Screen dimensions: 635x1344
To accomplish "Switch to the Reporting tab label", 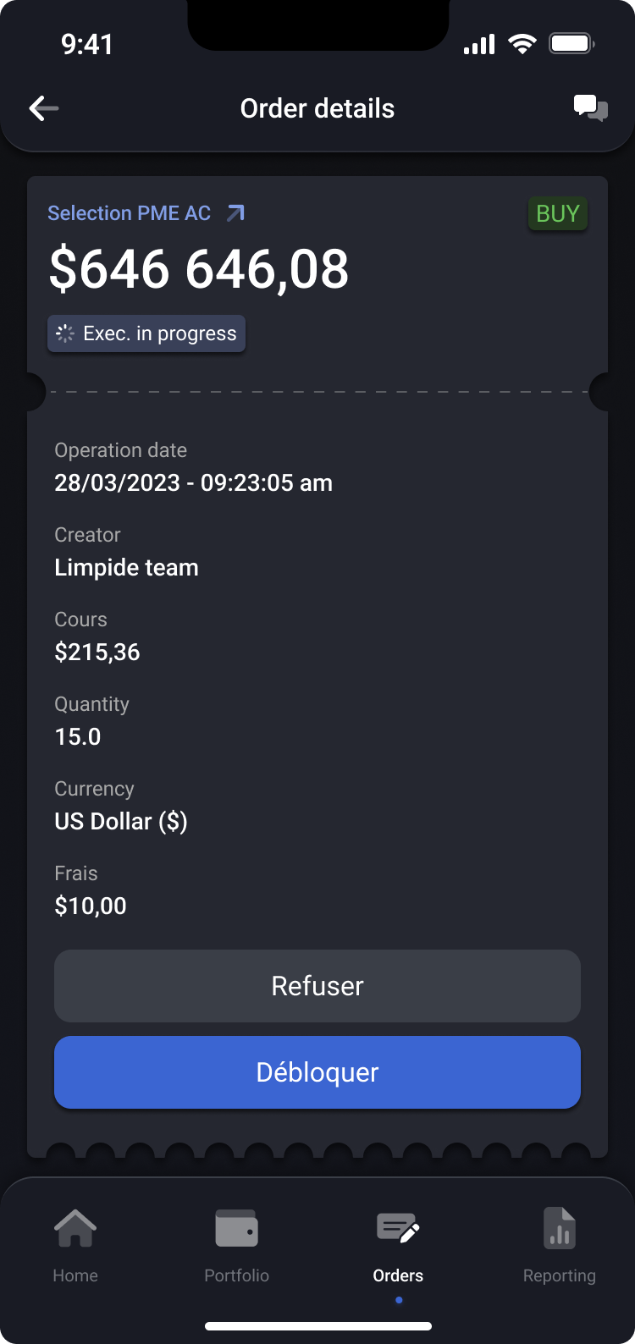I will 560,1275.
